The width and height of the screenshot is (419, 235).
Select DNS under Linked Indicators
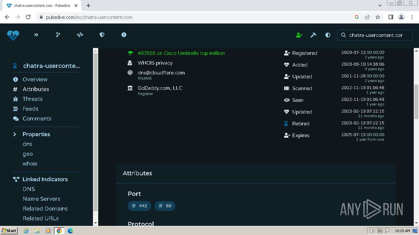point(29,189)
